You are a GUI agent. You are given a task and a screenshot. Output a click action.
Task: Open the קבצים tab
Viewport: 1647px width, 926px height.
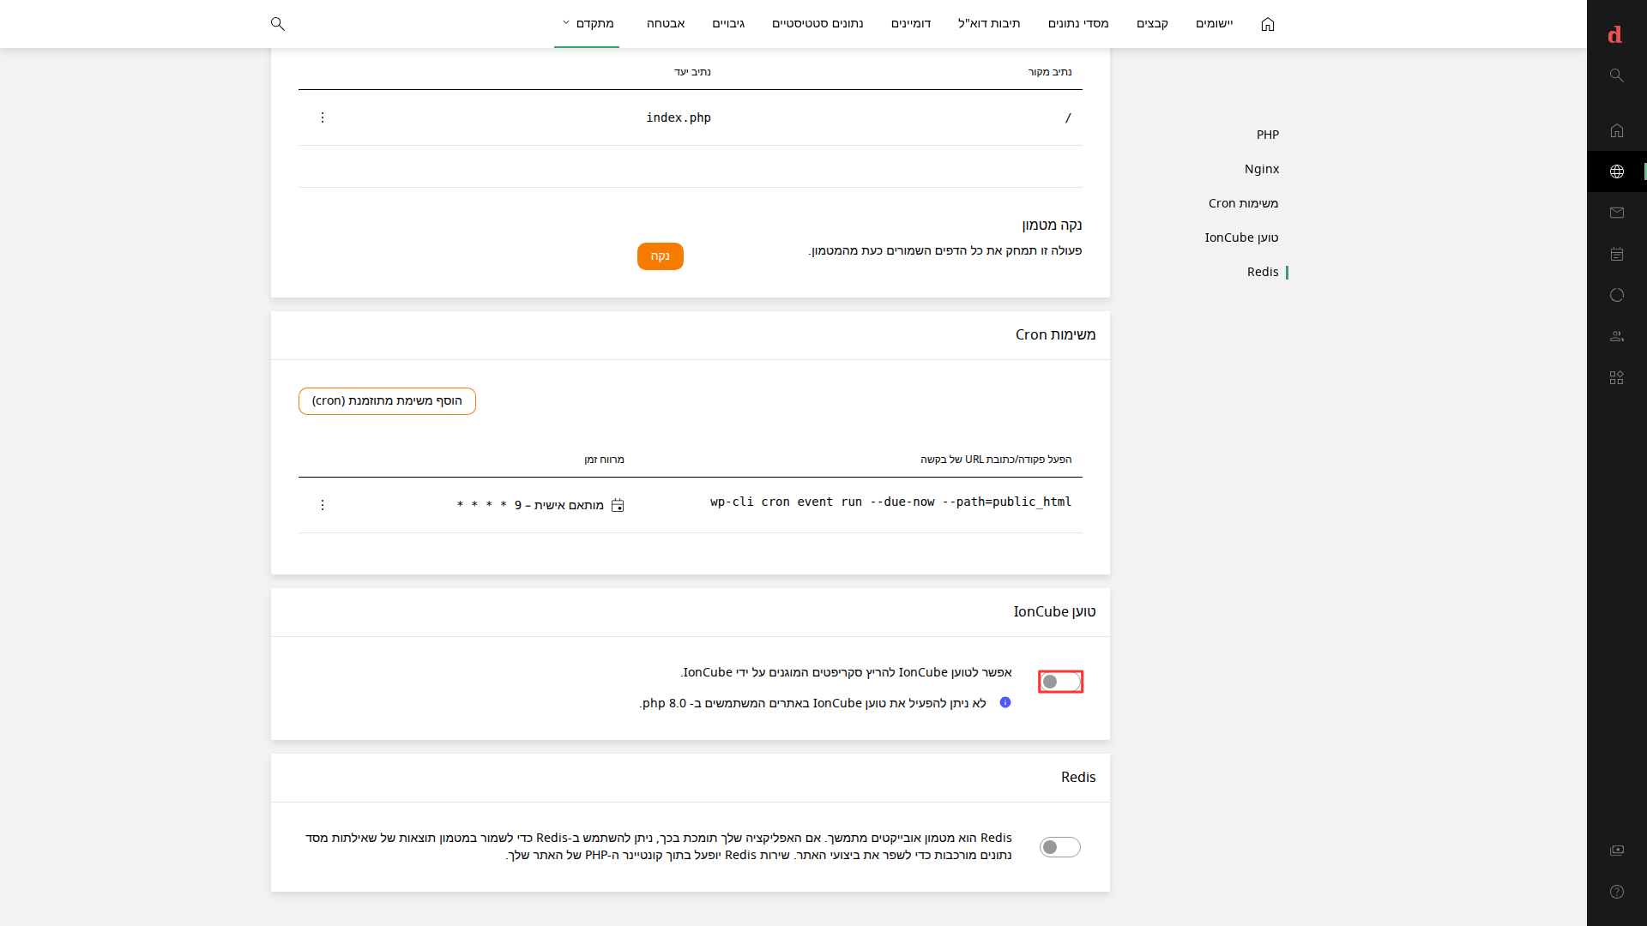(1152, 24)
